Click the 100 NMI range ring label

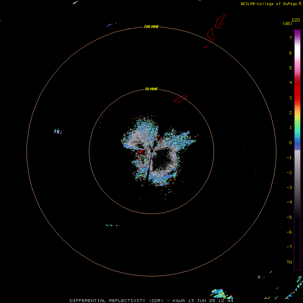pyautogui.click(x=151, y=27)
